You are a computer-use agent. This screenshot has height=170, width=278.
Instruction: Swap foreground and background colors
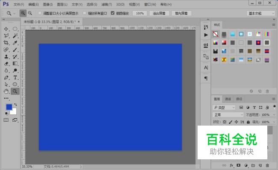coord(15,105)
